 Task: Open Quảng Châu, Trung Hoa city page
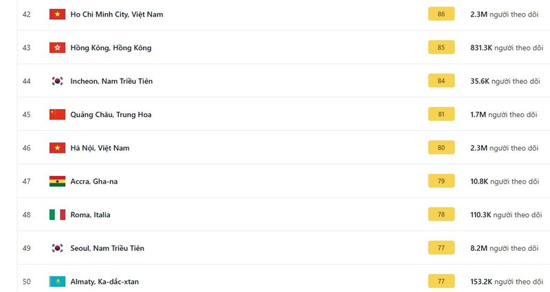click(x=111, y=114)
